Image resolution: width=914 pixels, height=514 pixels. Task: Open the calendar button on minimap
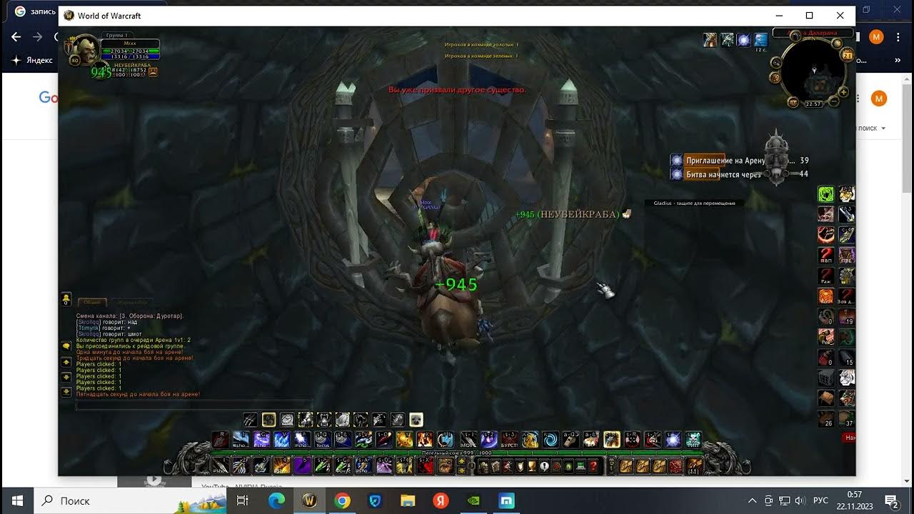(x=848, y=56)
